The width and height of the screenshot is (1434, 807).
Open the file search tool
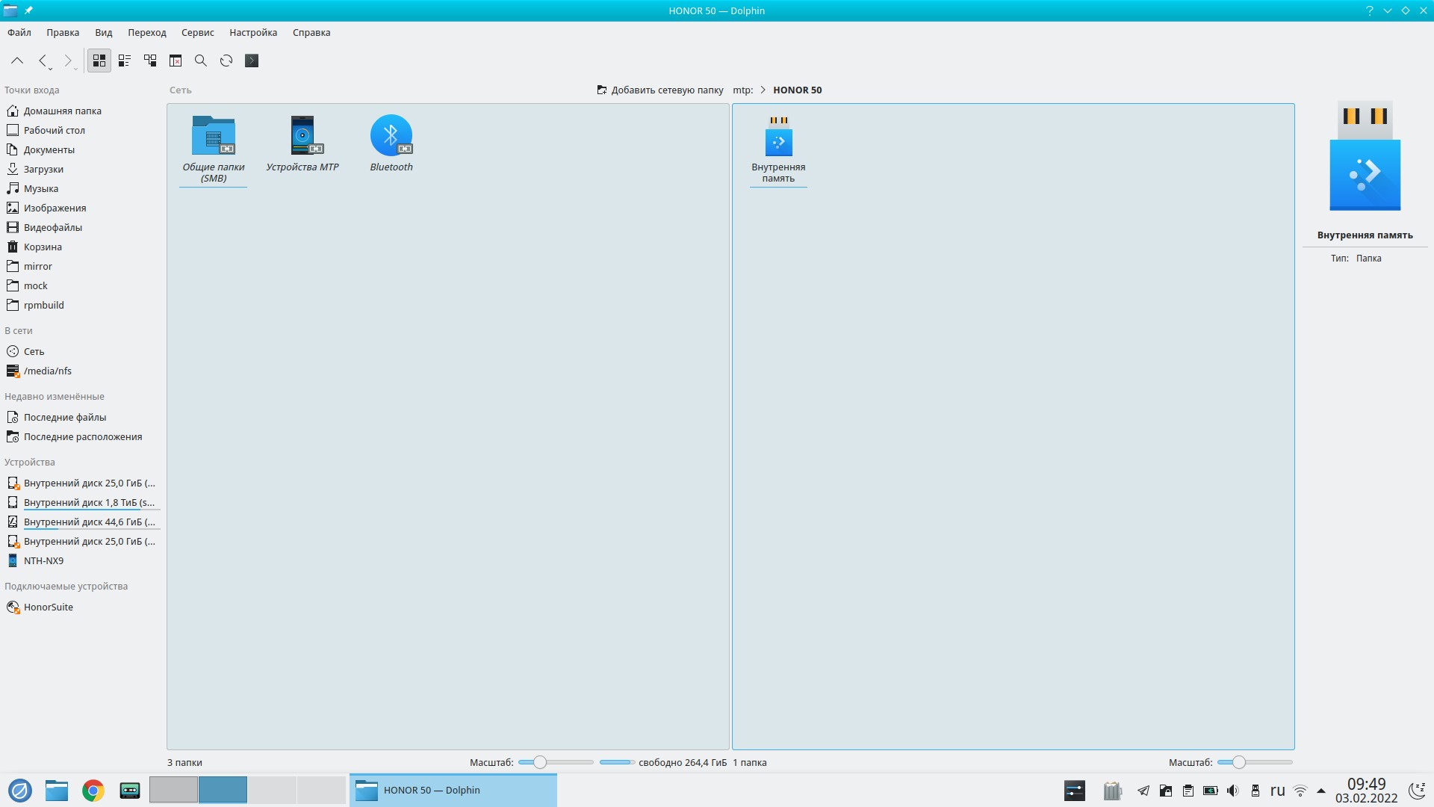coord(201,61)
